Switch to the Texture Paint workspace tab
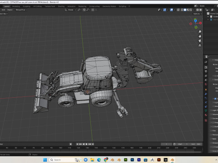The image size is (218, 163). 50,6
